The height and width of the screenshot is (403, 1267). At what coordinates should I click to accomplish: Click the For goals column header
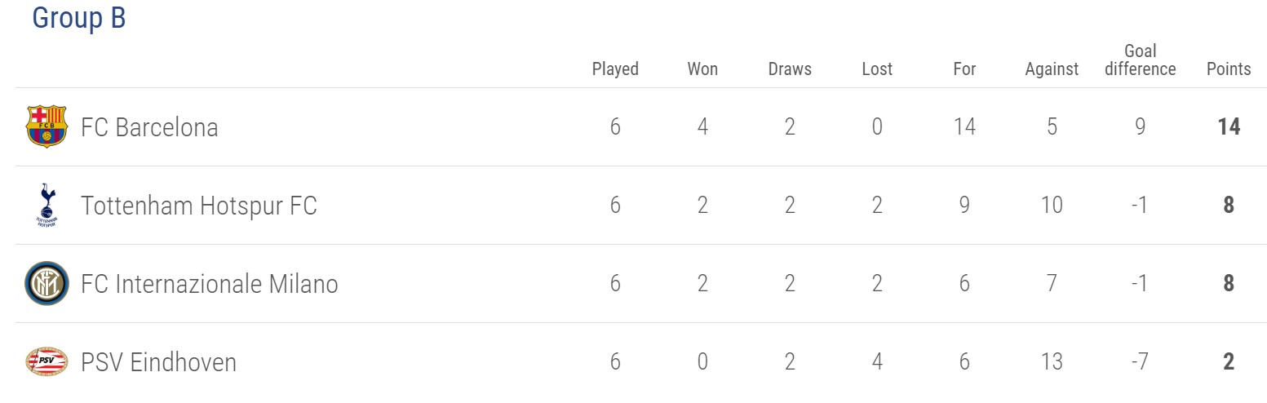pyautogui.click(x=964, y=69)
